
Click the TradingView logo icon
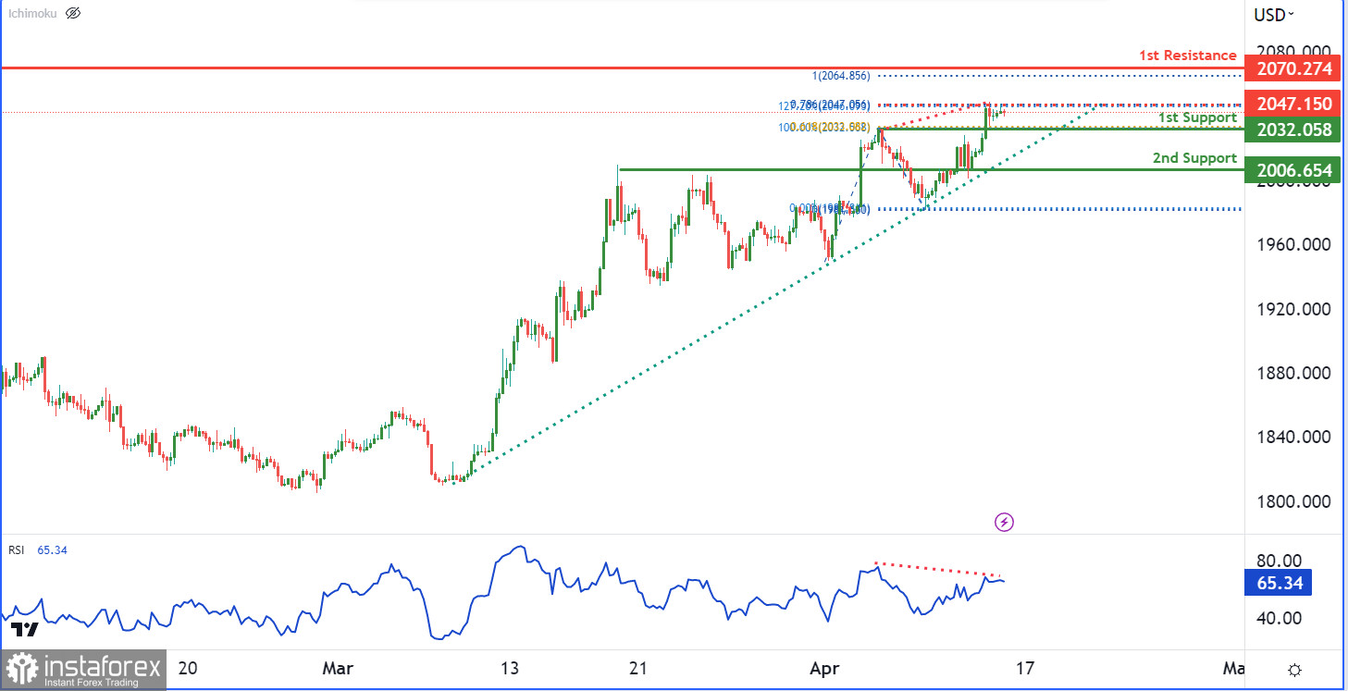coord(24,630)
